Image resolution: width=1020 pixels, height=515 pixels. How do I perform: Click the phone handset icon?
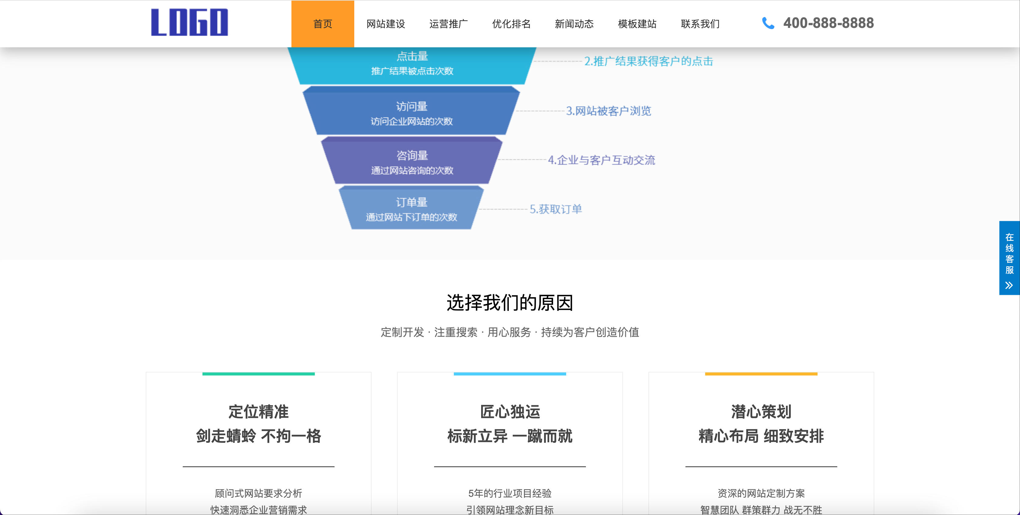pyautogui.click(x=768, y=23)
